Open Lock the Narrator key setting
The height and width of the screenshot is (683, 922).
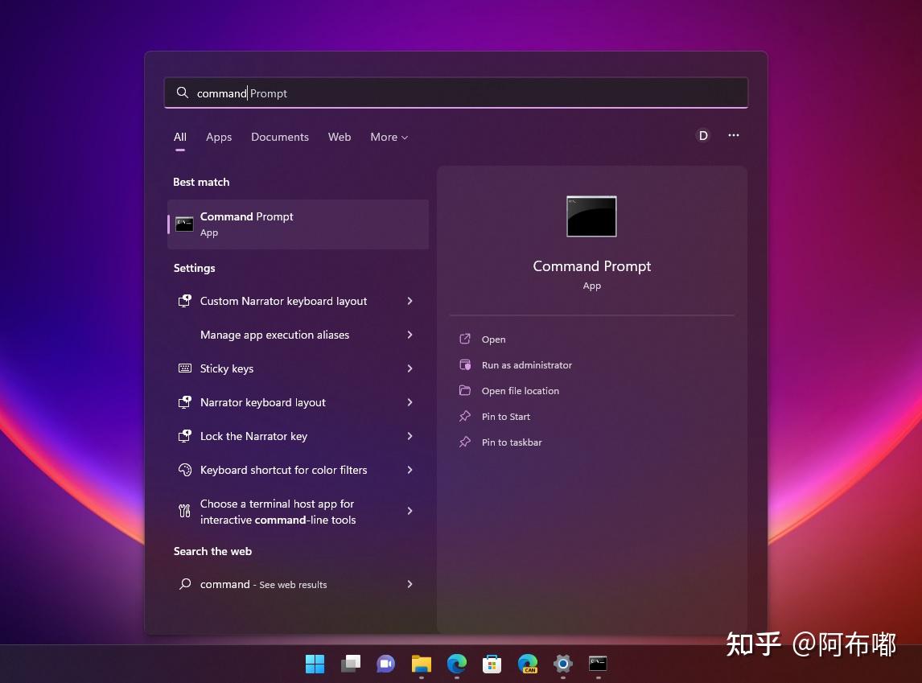298,436
